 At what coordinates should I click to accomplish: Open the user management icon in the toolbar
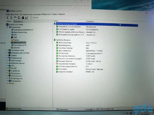point(23,18)
